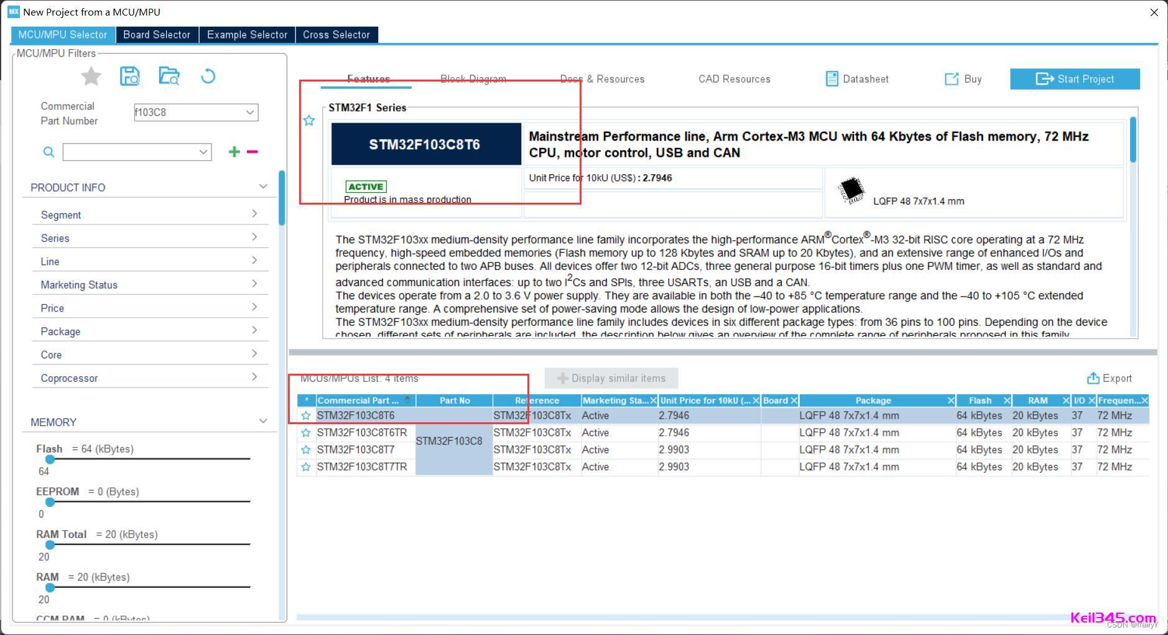The image size is (1168, 635).
Task: Expand the Package filter
Action: (254, 330)
